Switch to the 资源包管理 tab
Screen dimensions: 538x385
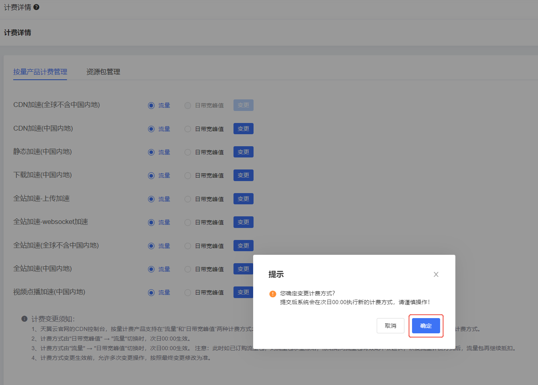point(103,72)
